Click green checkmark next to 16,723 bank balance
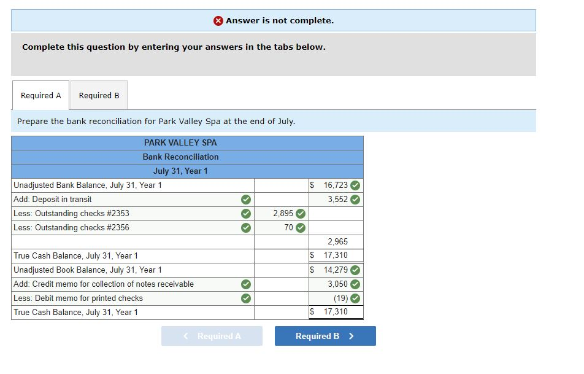 point(355,185)
